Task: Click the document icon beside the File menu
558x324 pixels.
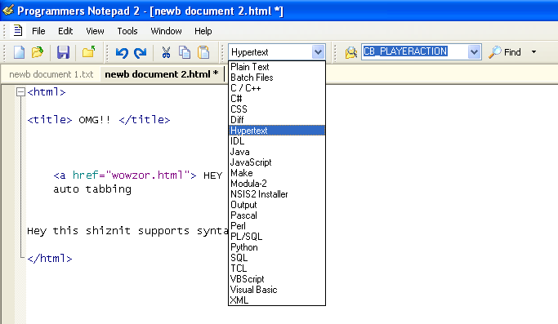Action: pos(17,31)
